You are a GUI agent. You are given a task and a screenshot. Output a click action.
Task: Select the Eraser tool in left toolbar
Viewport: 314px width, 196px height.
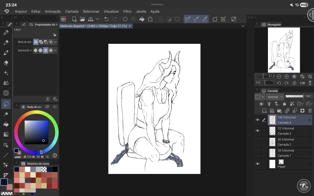click(x=6, y=63)
